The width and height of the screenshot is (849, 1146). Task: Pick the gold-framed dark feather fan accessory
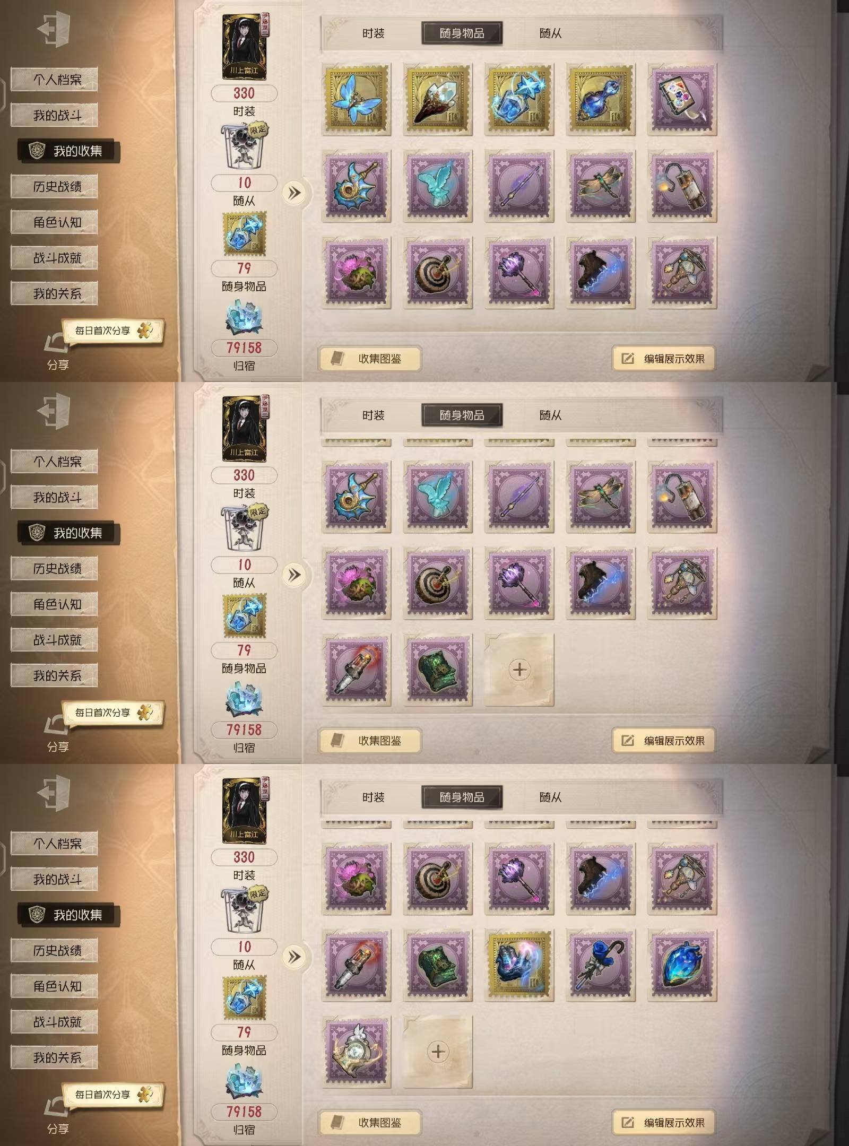tap(438, 99)
